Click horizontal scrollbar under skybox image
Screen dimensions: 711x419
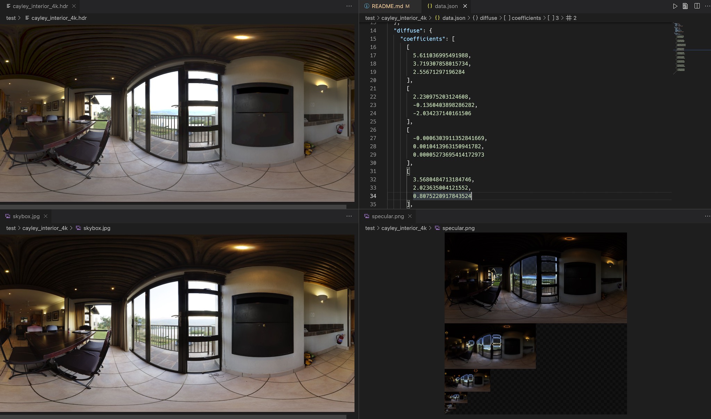coord(173,417)
